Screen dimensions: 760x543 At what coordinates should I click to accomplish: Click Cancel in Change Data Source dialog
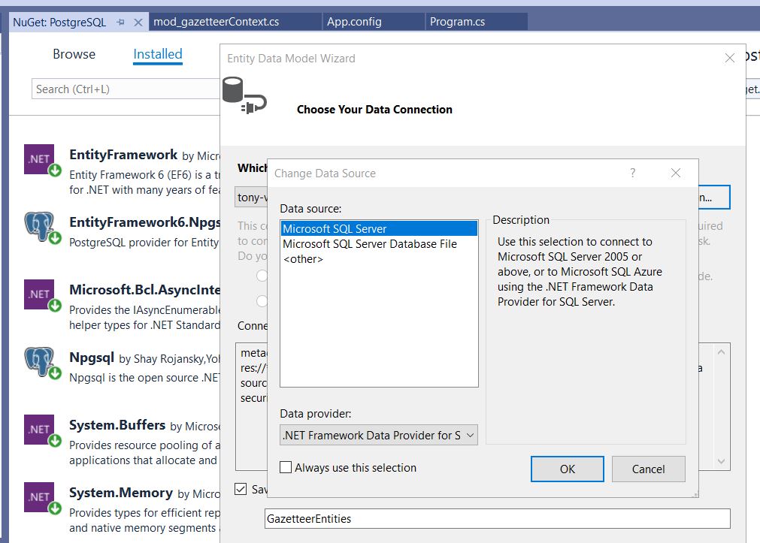(x=649, y=469)
